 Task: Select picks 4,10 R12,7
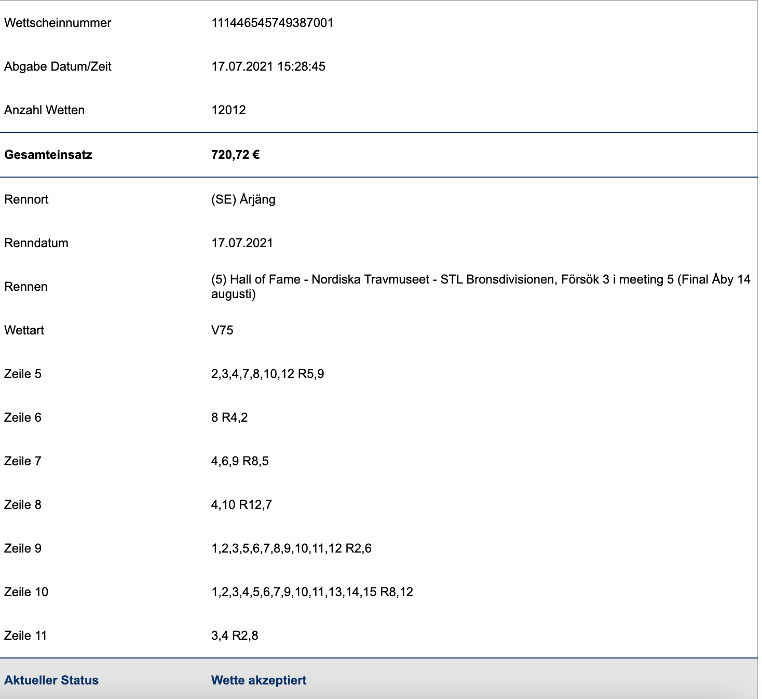(241, 505)
